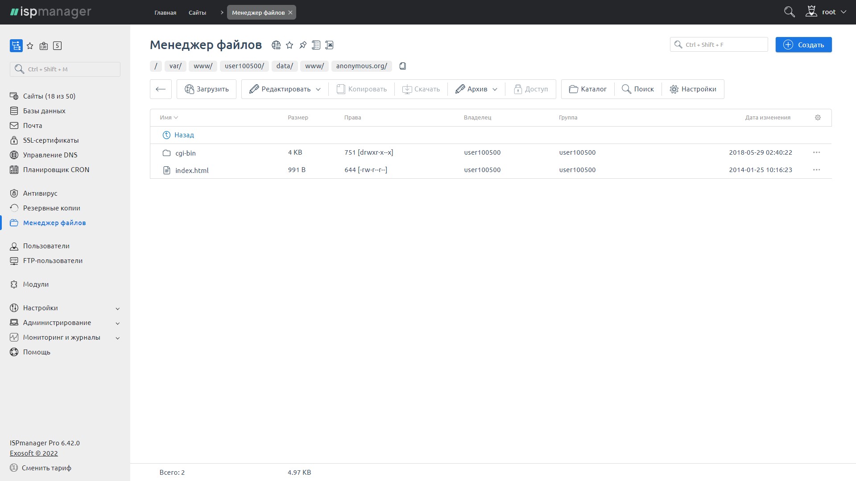This screenshot has width=856, height=481.
Task: Click the Загрузить upload button
Action: tap(207, 89)
